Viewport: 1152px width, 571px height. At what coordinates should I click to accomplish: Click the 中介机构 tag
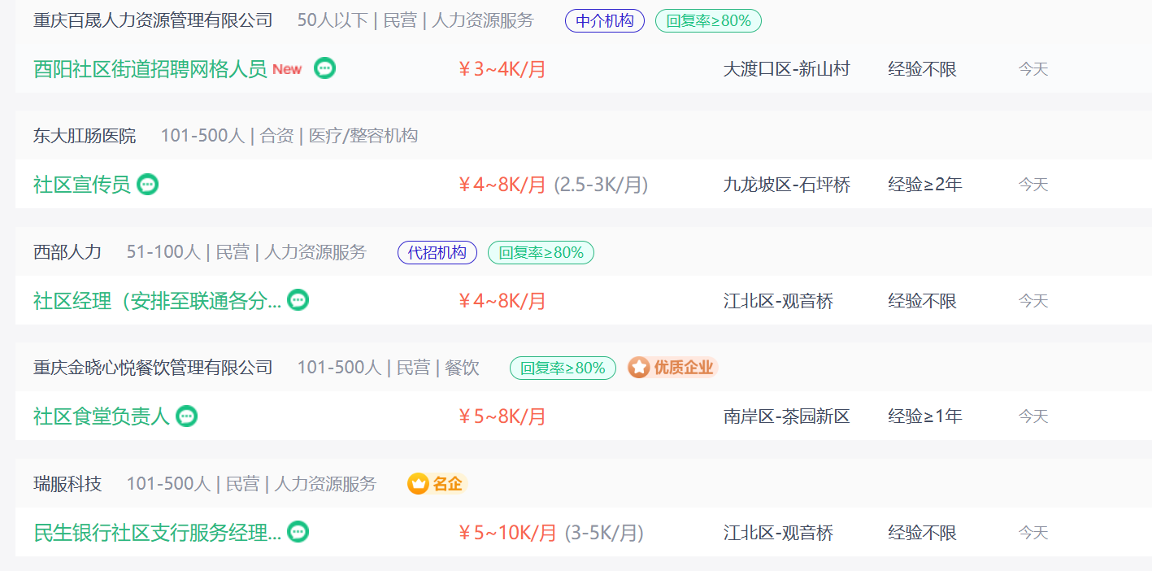tap(604, 21)
